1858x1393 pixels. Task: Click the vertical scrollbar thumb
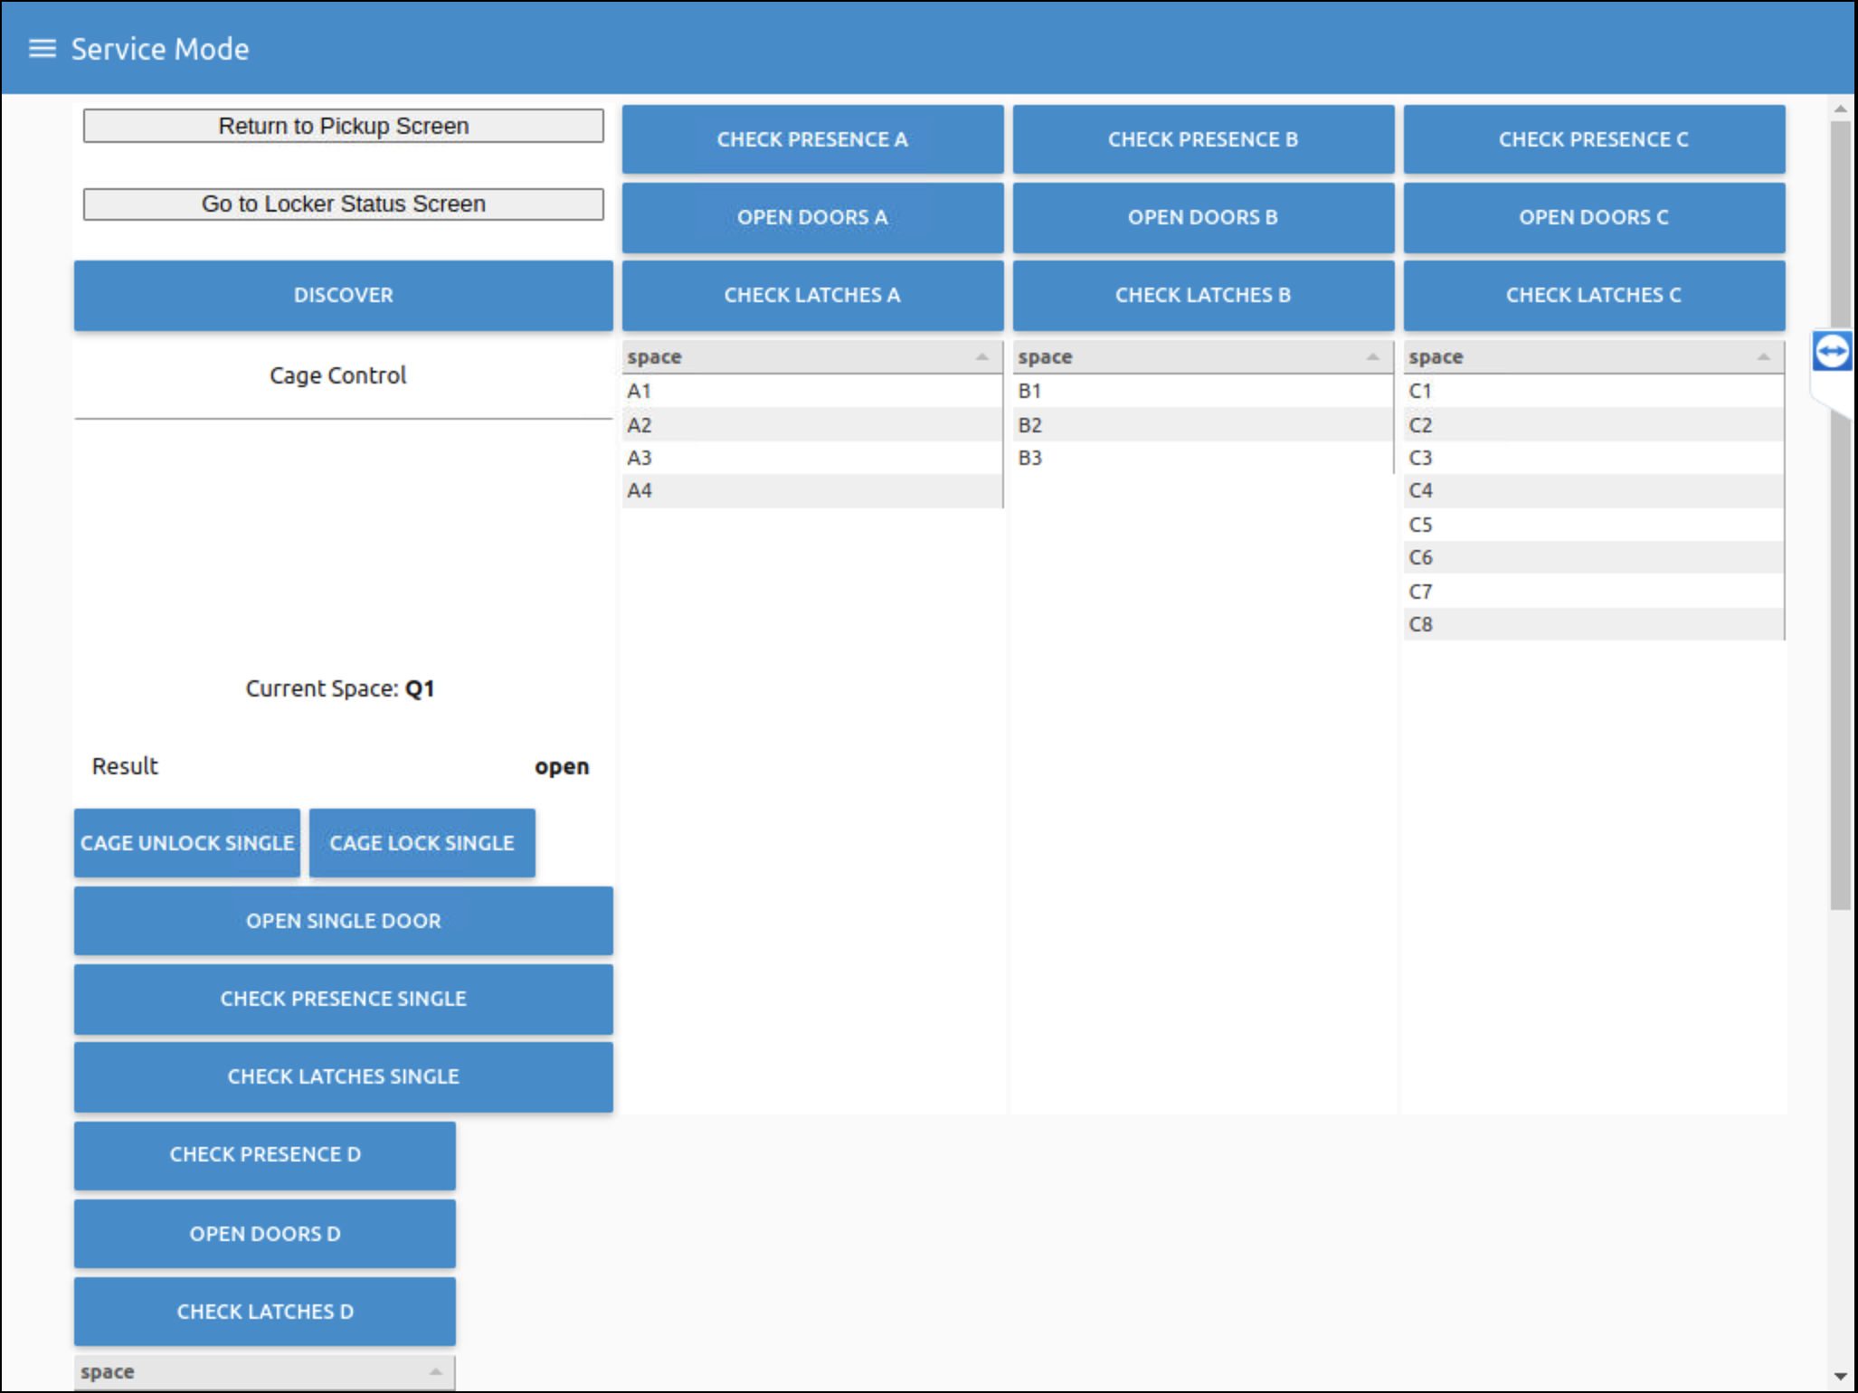[x=1840, y=633]
